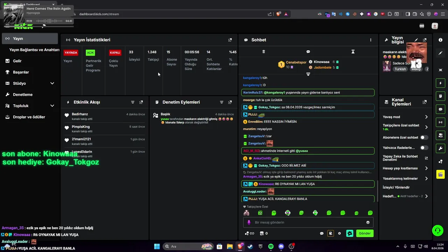Toggle Abonelere özel sohbet switch
Screen dimensions: 448x252
pos(424,138)
